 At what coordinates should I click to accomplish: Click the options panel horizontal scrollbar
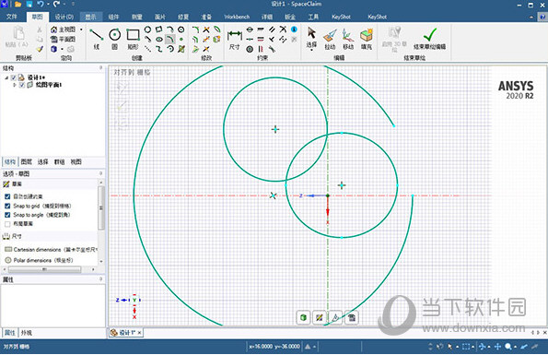pos(45,269)
